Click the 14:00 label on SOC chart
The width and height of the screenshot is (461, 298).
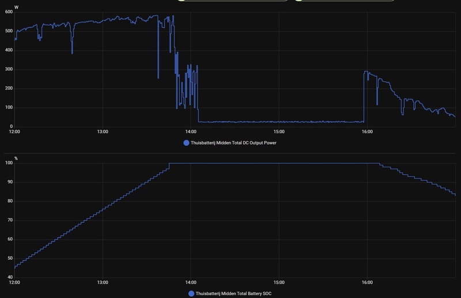191,282
